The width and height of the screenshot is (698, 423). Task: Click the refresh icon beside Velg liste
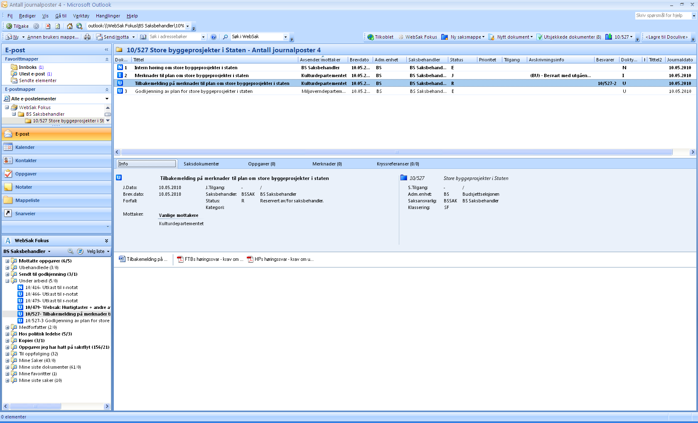80,251
